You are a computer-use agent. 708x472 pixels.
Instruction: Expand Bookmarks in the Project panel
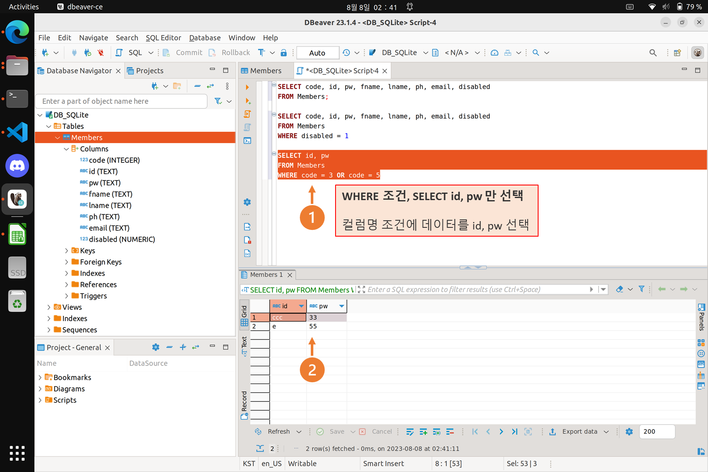point(40,378)
